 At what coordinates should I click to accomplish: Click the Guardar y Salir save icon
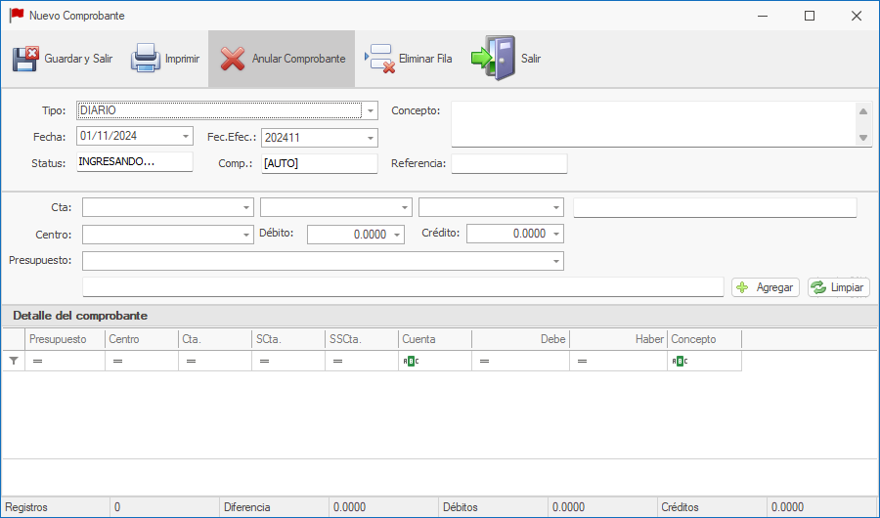pyautogui.click(x=25, y=59)
